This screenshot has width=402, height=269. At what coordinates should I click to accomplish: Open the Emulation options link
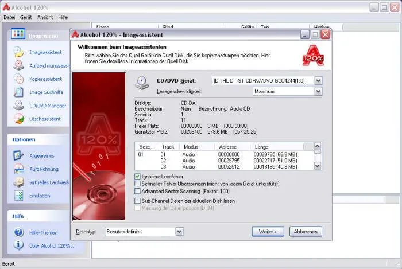coord(40,196)
